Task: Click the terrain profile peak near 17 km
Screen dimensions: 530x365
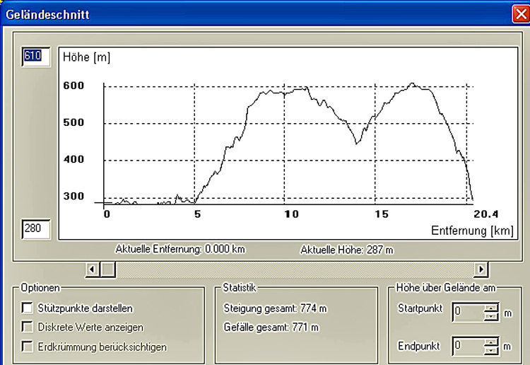Action: pyautogui.click(x=412, y=83)
